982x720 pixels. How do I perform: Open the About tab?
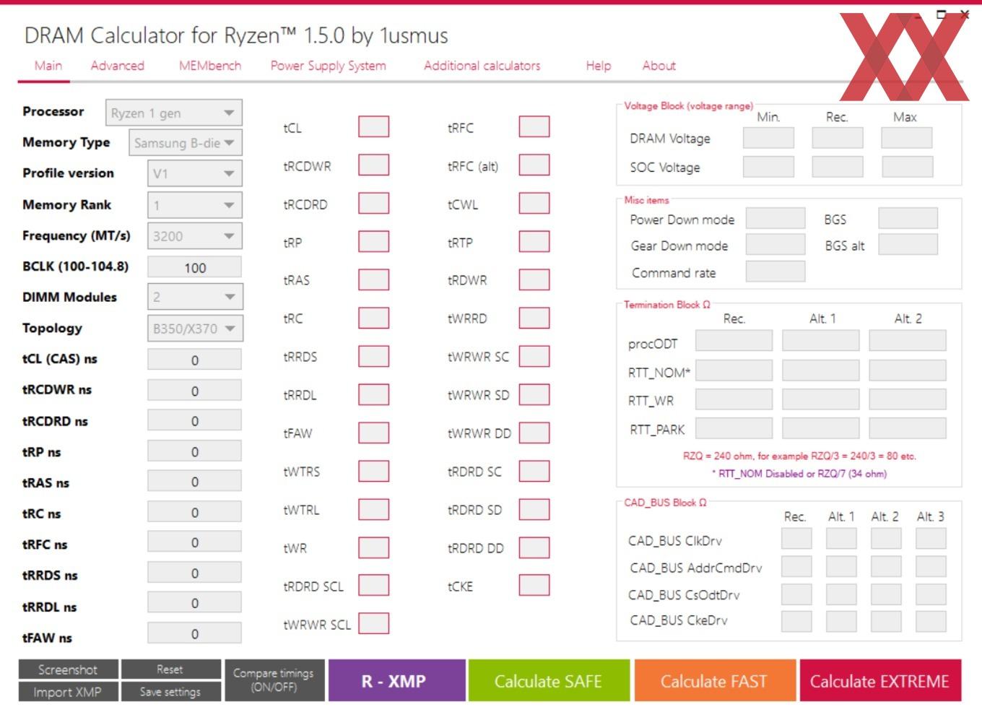pyautogui.click(x=659, y=66)
